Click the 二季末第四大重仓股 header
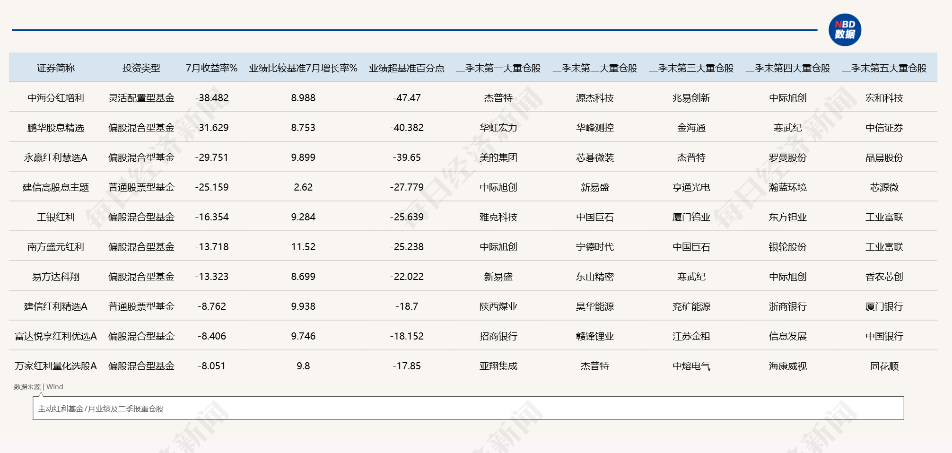The height and width of the screenshot is (453, 952). pyautogui.click(x=788, y=68)
